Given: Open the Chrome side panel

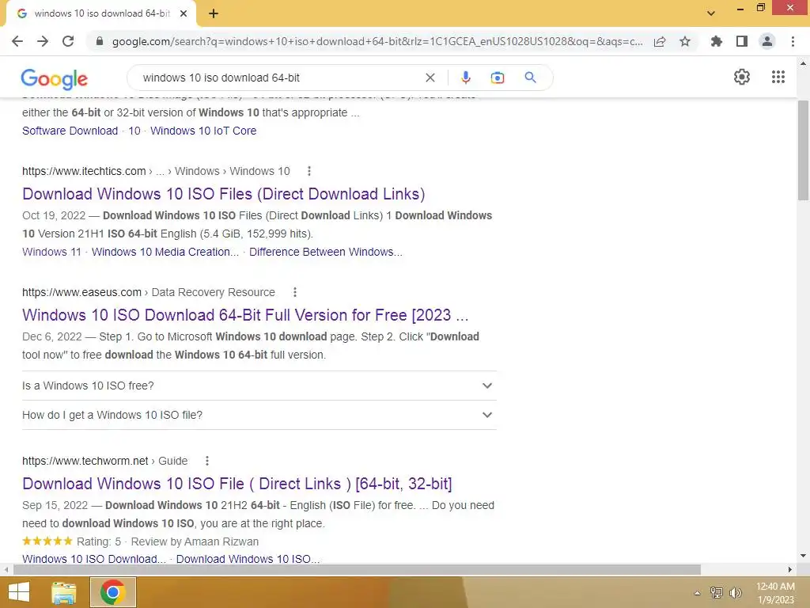Looking at the screenshot, I should (742, 41).
